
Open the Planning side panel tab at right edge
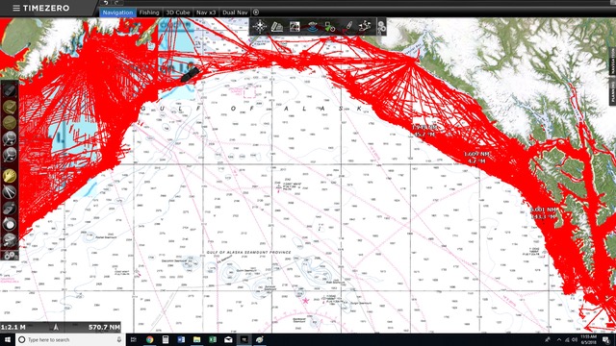(612, 92)
